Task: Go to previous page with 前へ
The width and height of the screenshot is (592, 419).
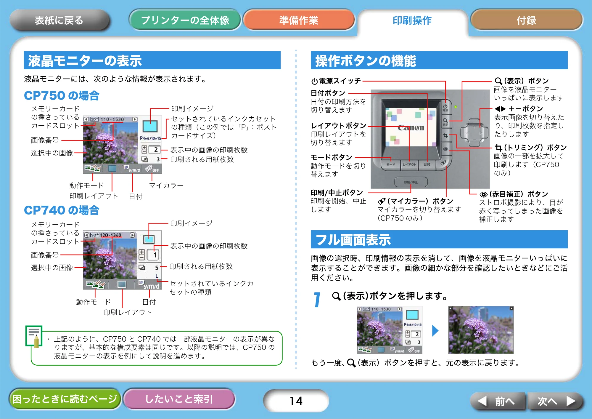Action: click(x=497, y=401)
